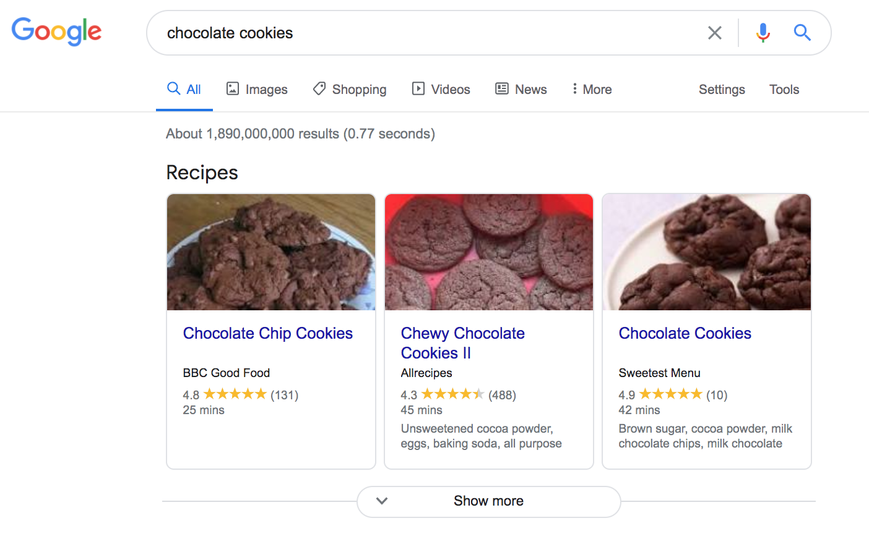Open the Tools options
Image resolution: width=869 pixels, height=539 pixels.
pyautogui.click(x=784, y=89)
